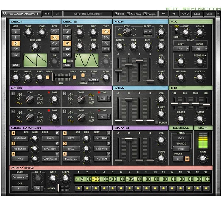Open LFO 4 time 4/1 dropdown
This screenshot has height=206, width=221.
104,117
